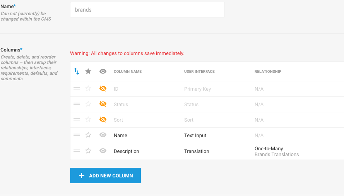Click the eye header icon

(103, 71)
